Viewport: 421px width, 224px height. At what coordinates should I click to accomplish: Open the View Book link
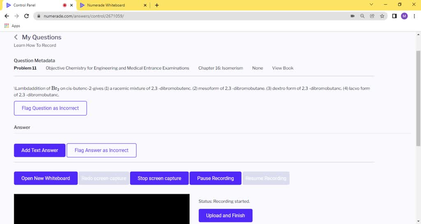tap(283, 68)
